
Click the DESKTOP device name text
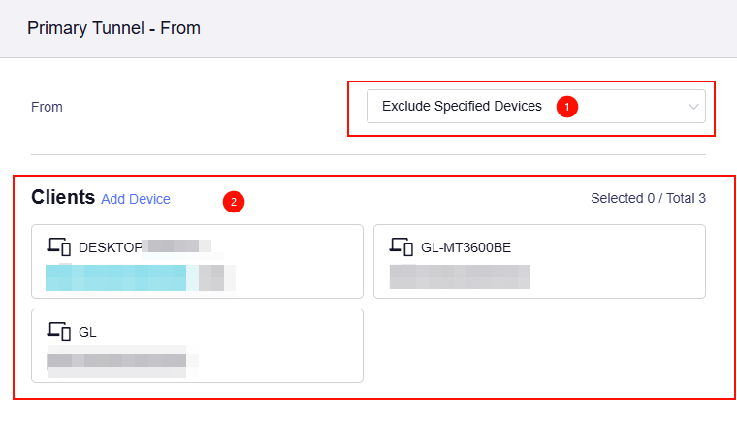pyautogui.click(x=111, y=247)
